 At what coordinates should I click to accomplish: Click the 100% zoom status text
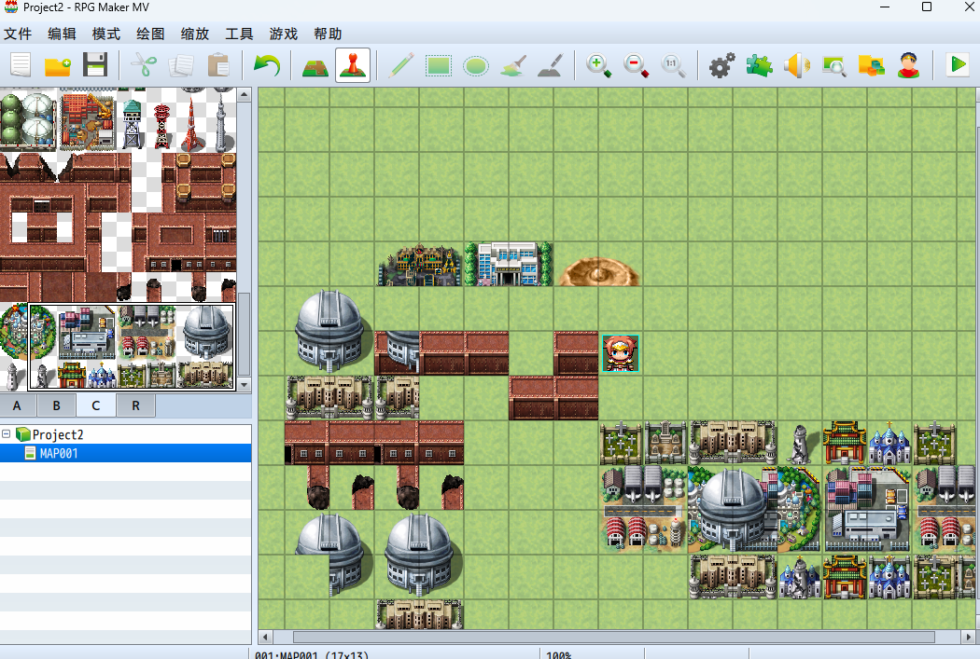tap(559, 655)
